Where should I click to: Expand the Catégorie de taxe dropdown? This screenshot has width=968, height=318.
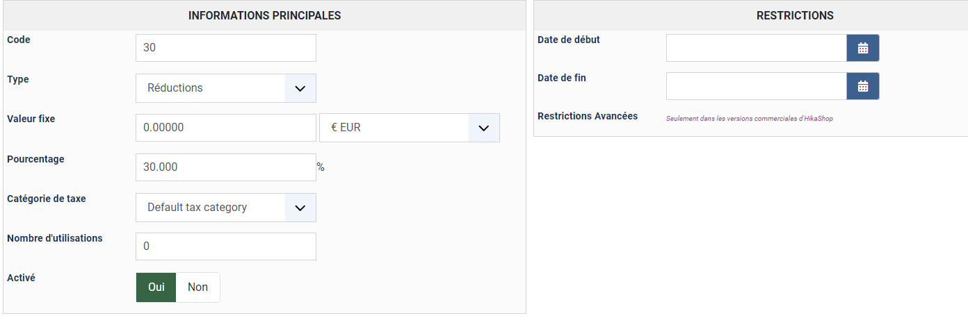coord(225,208)
